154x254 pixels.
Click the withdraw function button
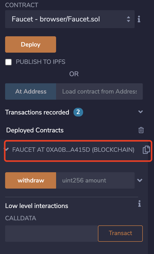coord(31,180)
